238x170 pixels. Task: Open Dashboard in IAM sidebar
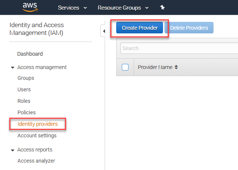pyautogui.click(x=30, y=54)
